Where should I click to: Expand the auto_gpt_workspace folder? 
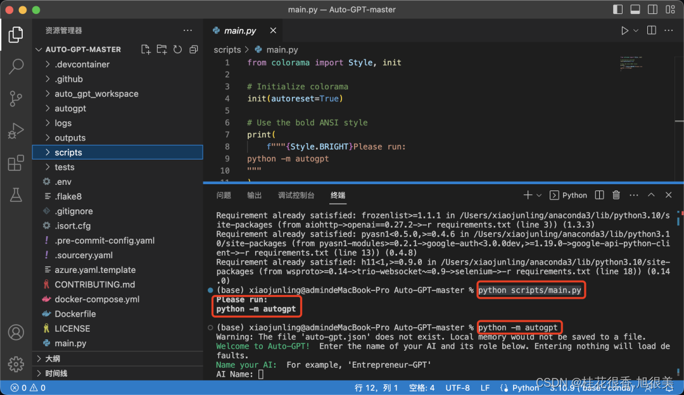click(x=118, y=94)
